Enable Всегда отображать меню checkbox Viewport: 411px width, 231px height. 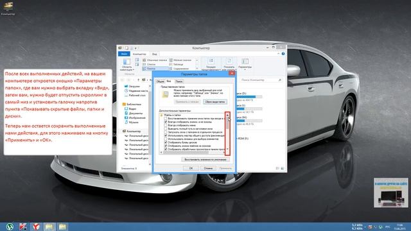point(166,126)
